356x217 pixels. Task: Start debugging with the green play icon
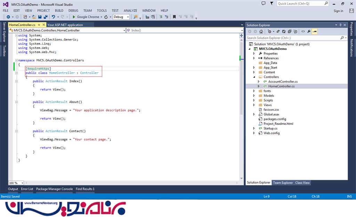pos(74,17)
